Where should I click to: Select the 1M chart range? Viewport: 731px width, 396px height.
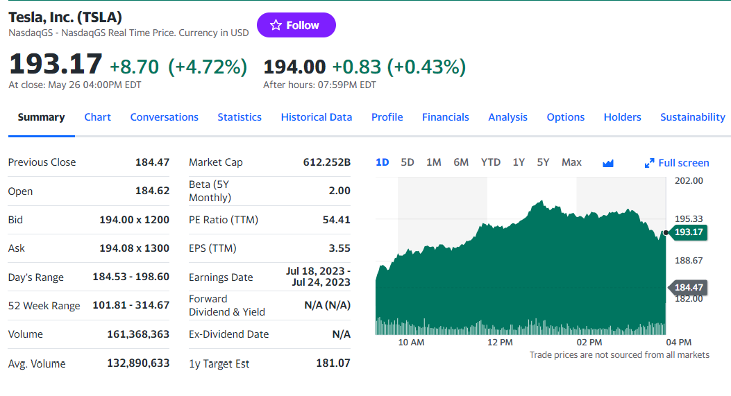pos(434,162)
